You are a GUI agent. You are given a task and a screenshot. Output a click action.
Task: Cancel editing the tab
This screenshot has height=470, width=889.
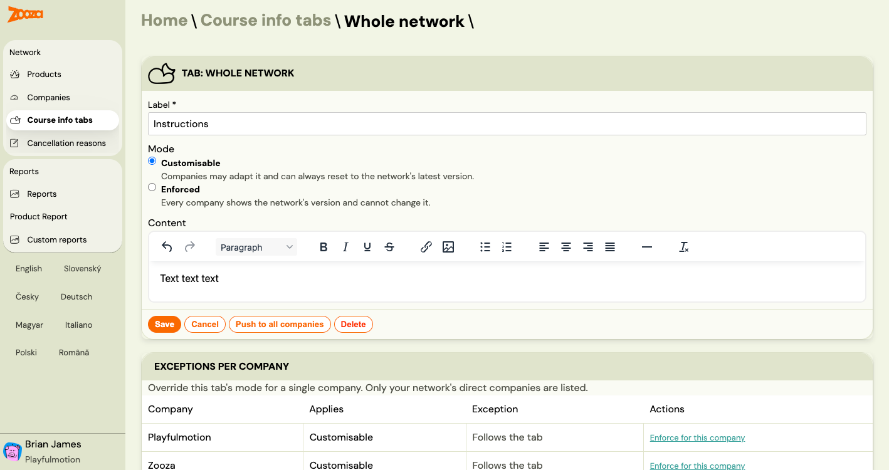pos(205,324)
